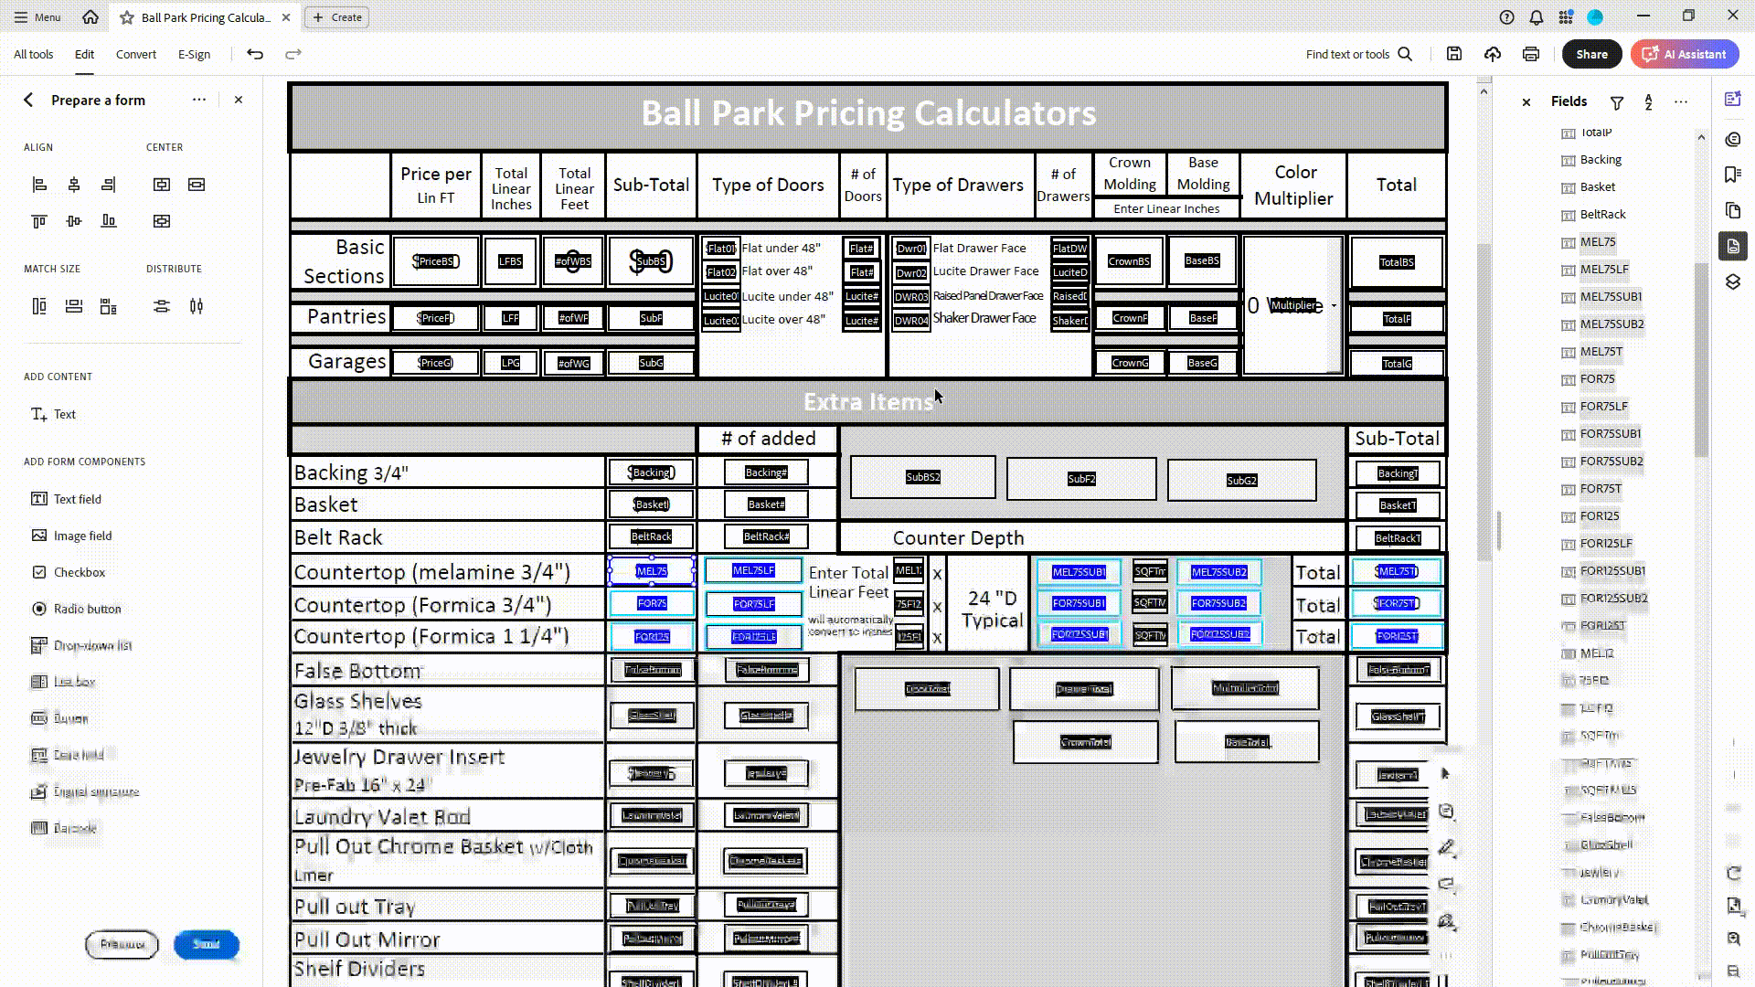This screenshot has width=1755, height=987.
Task: Open Prepare a form more options
Action: [x=199, y=100]
